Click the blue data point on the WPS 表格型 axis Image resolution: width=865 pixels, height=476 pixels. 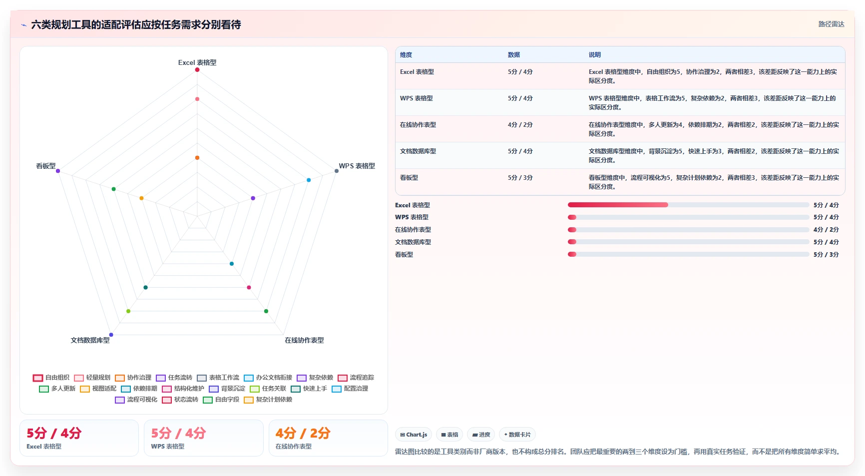309,180
